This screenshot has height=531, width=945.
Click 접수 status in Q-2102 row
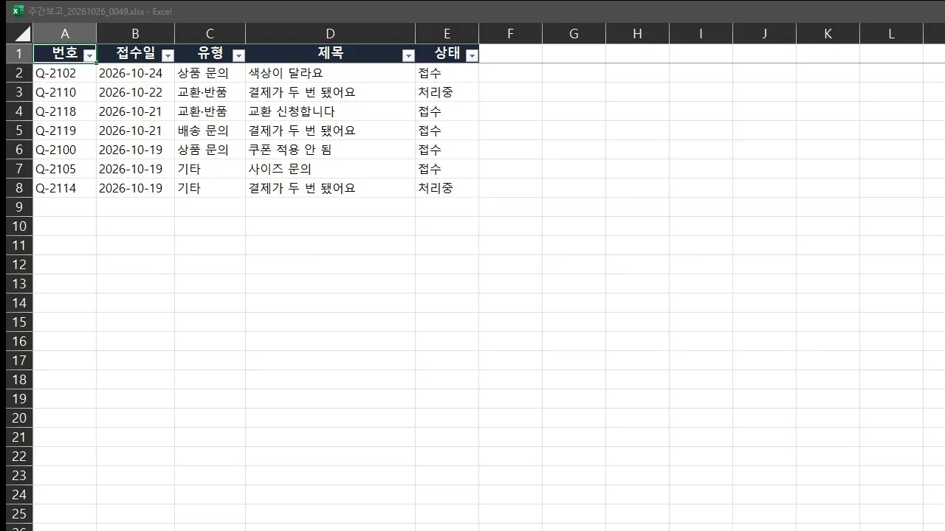(447, 73)
